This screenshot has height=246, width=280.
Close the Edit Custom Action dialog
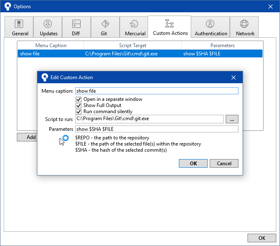click(234, 77)
